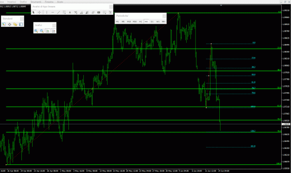Select the angle-shaped drawing tool

pos(81,13)
